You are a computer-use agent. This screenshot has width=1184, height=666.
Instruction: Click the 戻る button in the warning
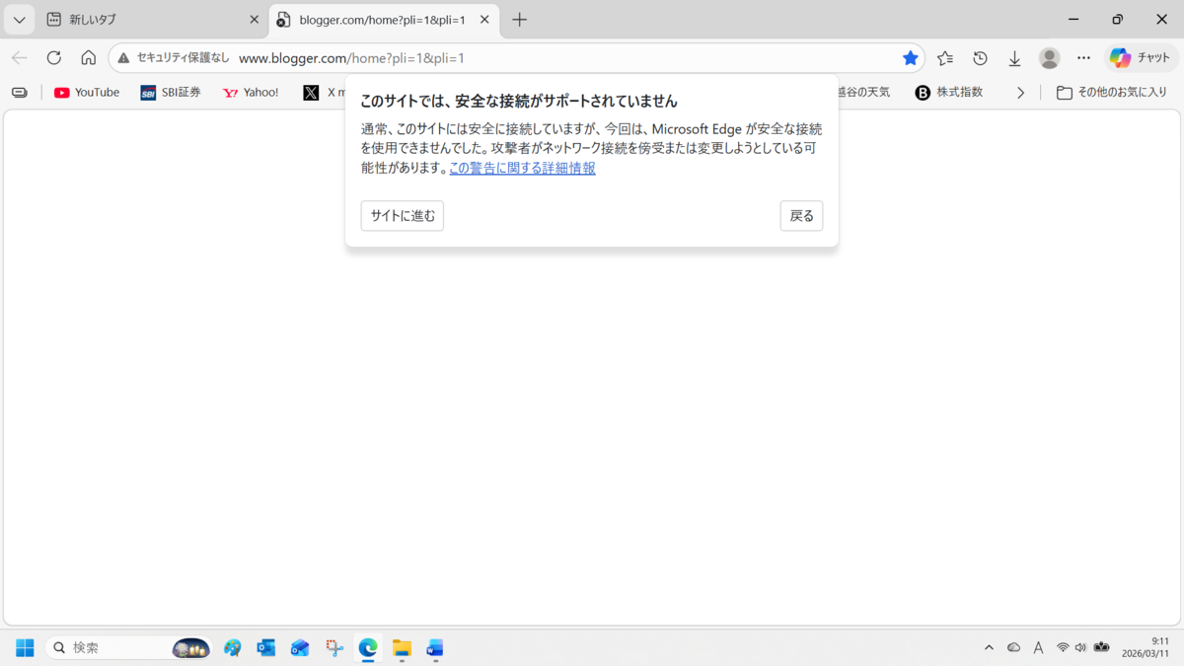tap(801, 216)
